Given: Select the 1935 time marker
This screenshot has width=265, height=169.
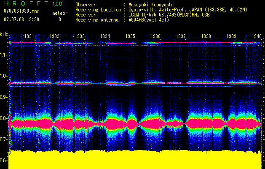Looking at the screenshot, I should click(130, 37).
